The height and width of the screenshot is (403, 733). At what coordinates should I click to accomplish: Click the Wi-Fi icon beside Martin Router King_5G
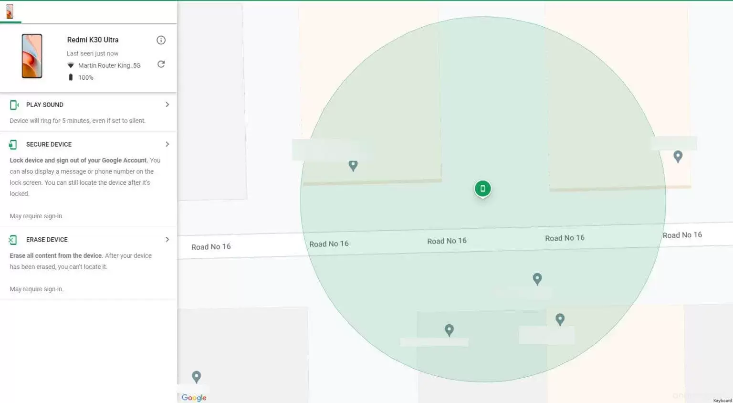[x=70, y=65]
